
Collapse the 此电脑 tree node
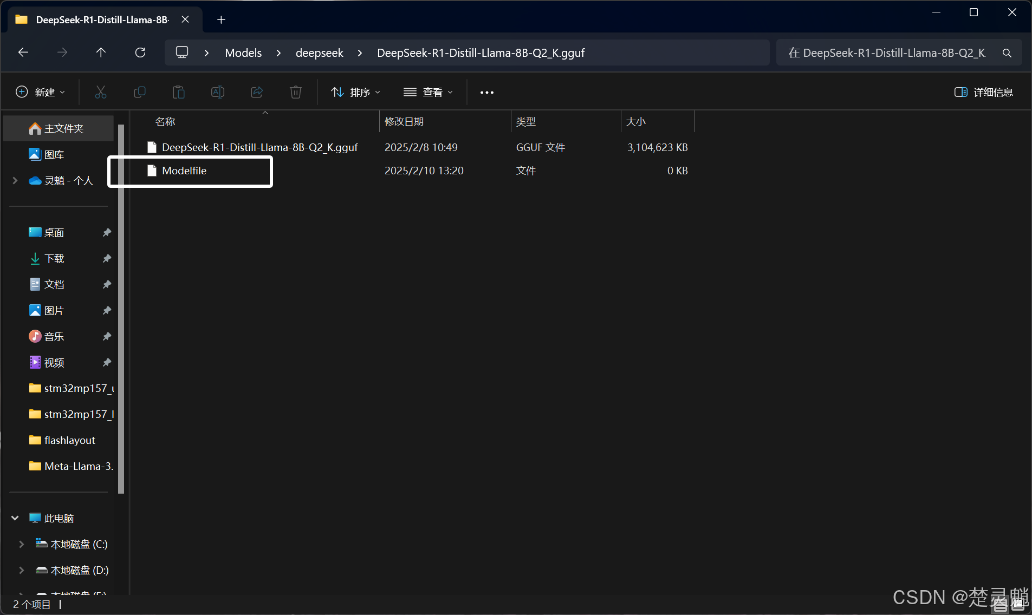pyautogui.click(x=15, y=518)
